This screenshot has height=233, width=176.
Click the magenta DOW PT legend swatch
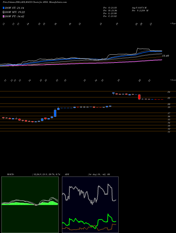[x=4, y=16]
